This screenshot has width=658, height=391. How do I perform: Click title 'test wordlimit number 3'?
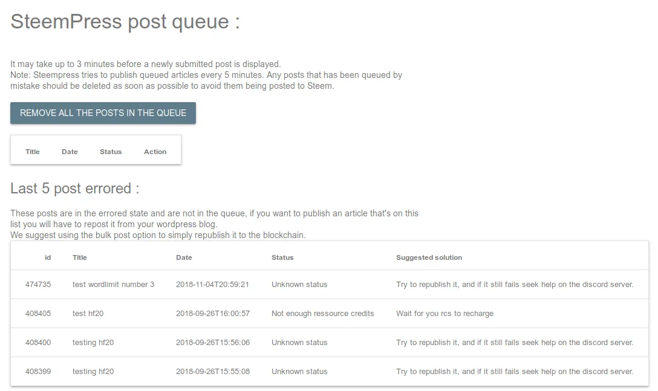tap(113, 285)
